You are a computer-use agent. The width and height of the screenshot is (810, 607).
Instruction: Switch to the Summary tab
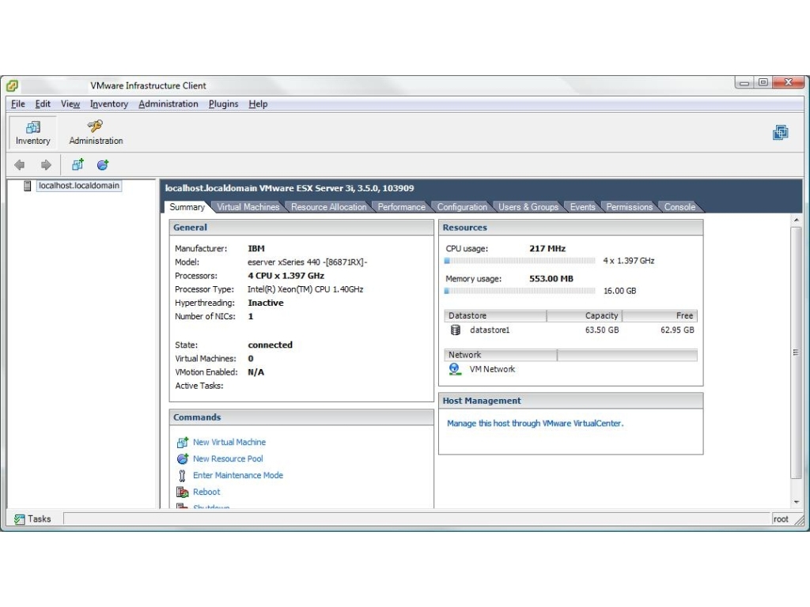[187, 207]
